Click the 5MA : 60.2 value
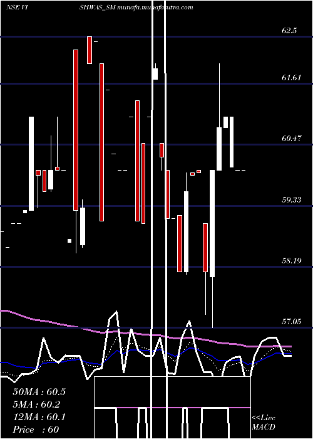 pyautogui.click(x=36, y=405)
